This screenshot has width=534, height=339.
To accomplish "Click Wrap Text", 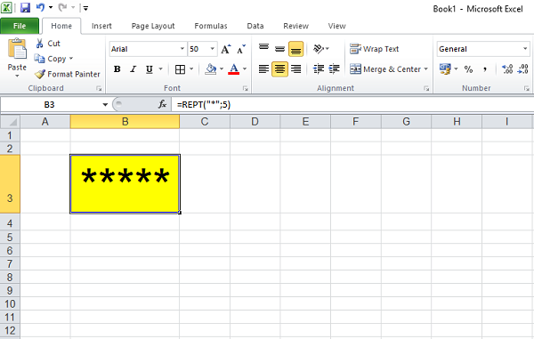I will 375,49.
